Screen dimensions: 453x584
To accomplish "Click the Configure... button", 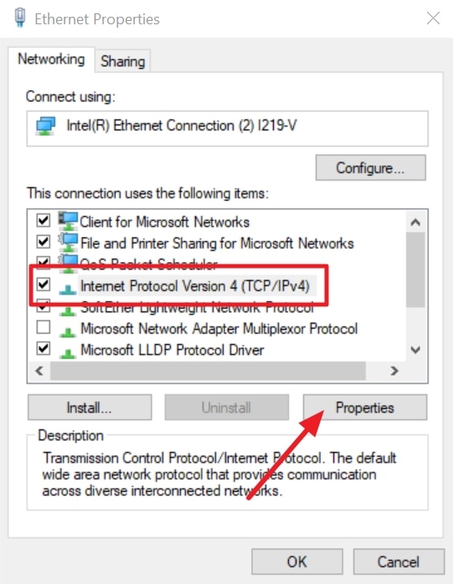I will point(371,168).
